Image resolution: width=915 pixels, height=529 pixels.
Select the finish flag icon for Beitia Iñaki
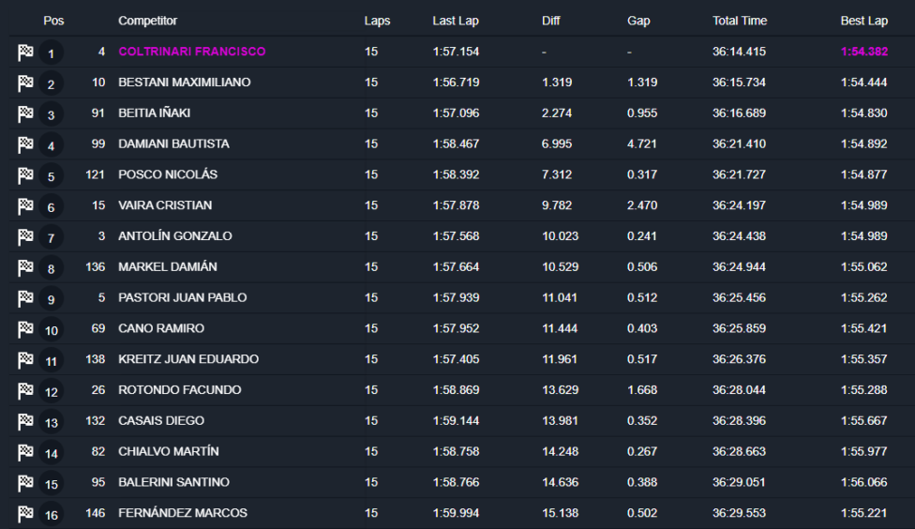pyautogui.click(x=25, y=113)
